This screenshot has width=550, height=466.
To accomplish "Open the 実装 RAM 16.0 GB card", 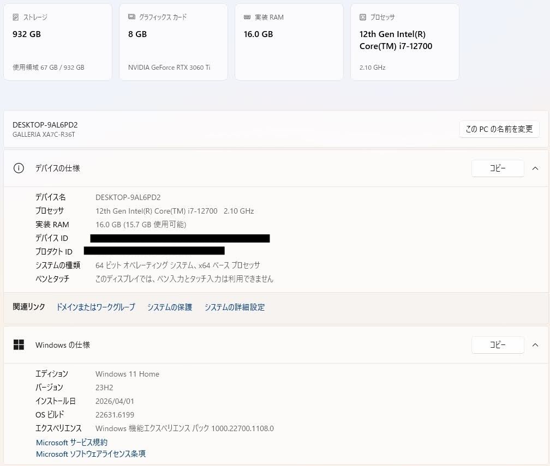I will [x=289, y=42].
